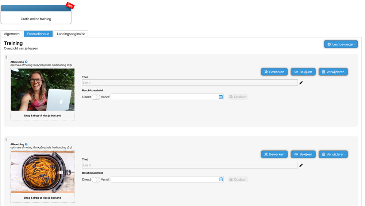Add a lesson with Les toevoegen button
The width and height of the screenshot is (365, 206).
[x=341, y=44]
